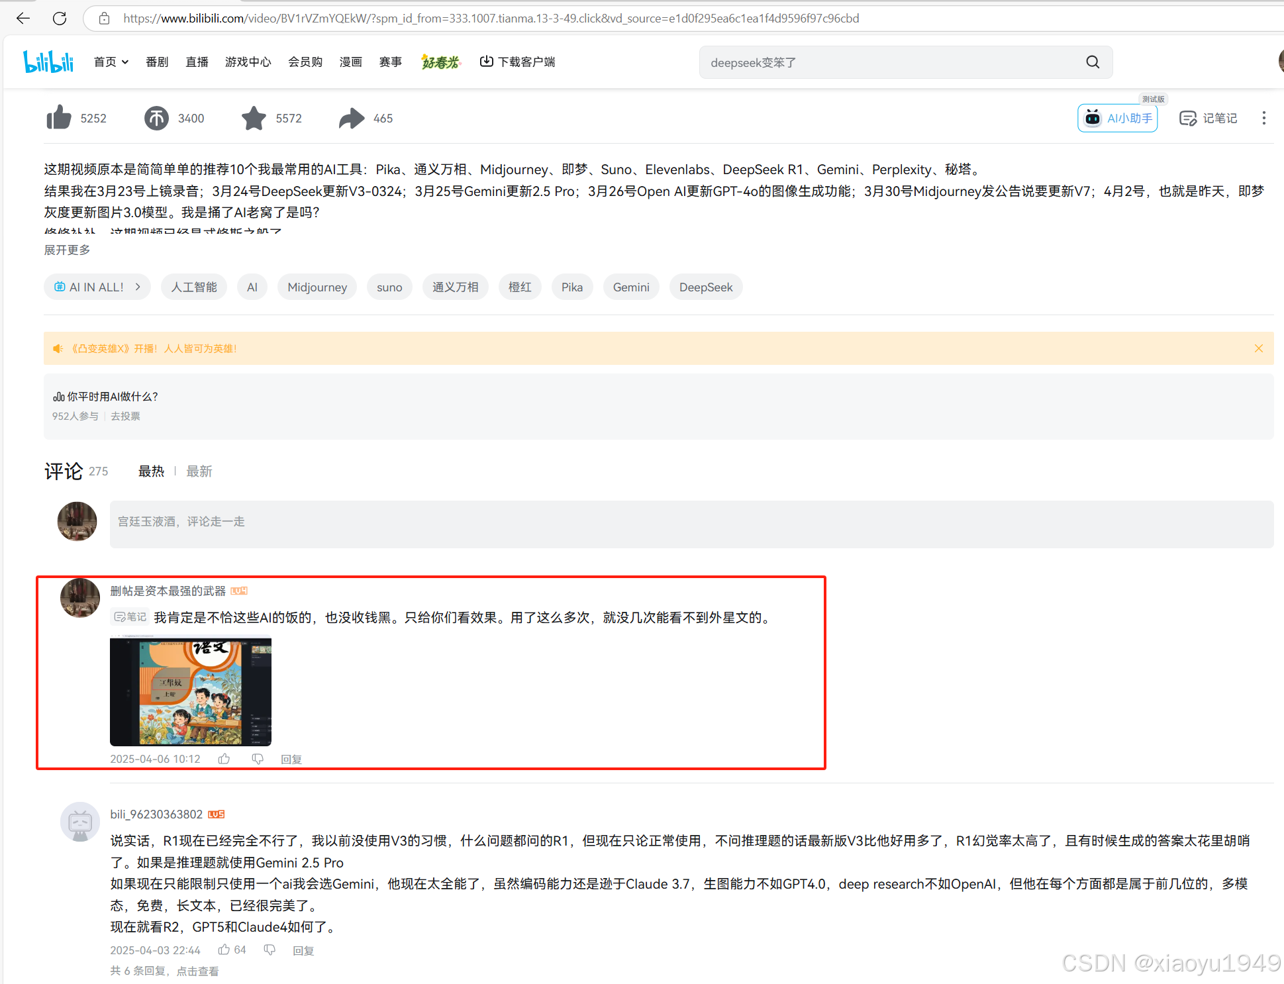Like the 2025-04-06 comment
The image size is (1284, 984).
click(x=224, y=759)
